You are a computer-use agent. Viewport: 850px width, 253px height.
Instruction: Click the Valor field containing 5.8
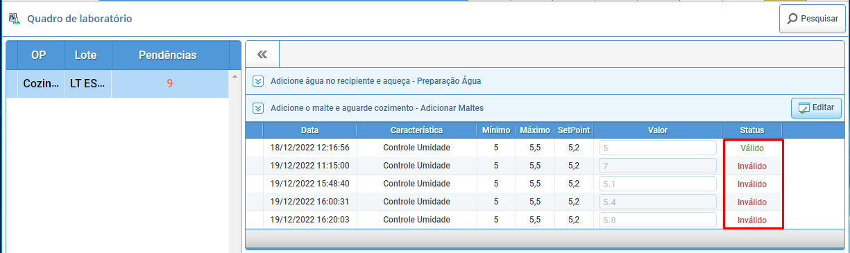pos(658,220)
